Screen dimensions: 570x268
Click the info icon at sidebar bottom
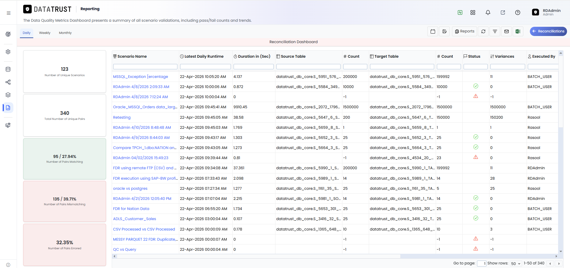[8, 265]
